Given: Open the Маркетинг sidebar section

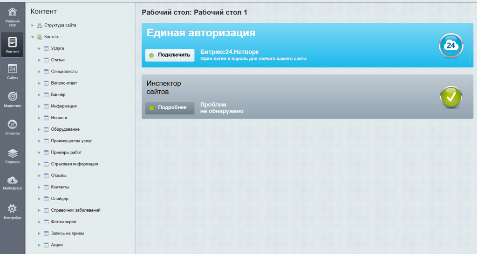Looking at the screenshot, I should pos(13,100).
